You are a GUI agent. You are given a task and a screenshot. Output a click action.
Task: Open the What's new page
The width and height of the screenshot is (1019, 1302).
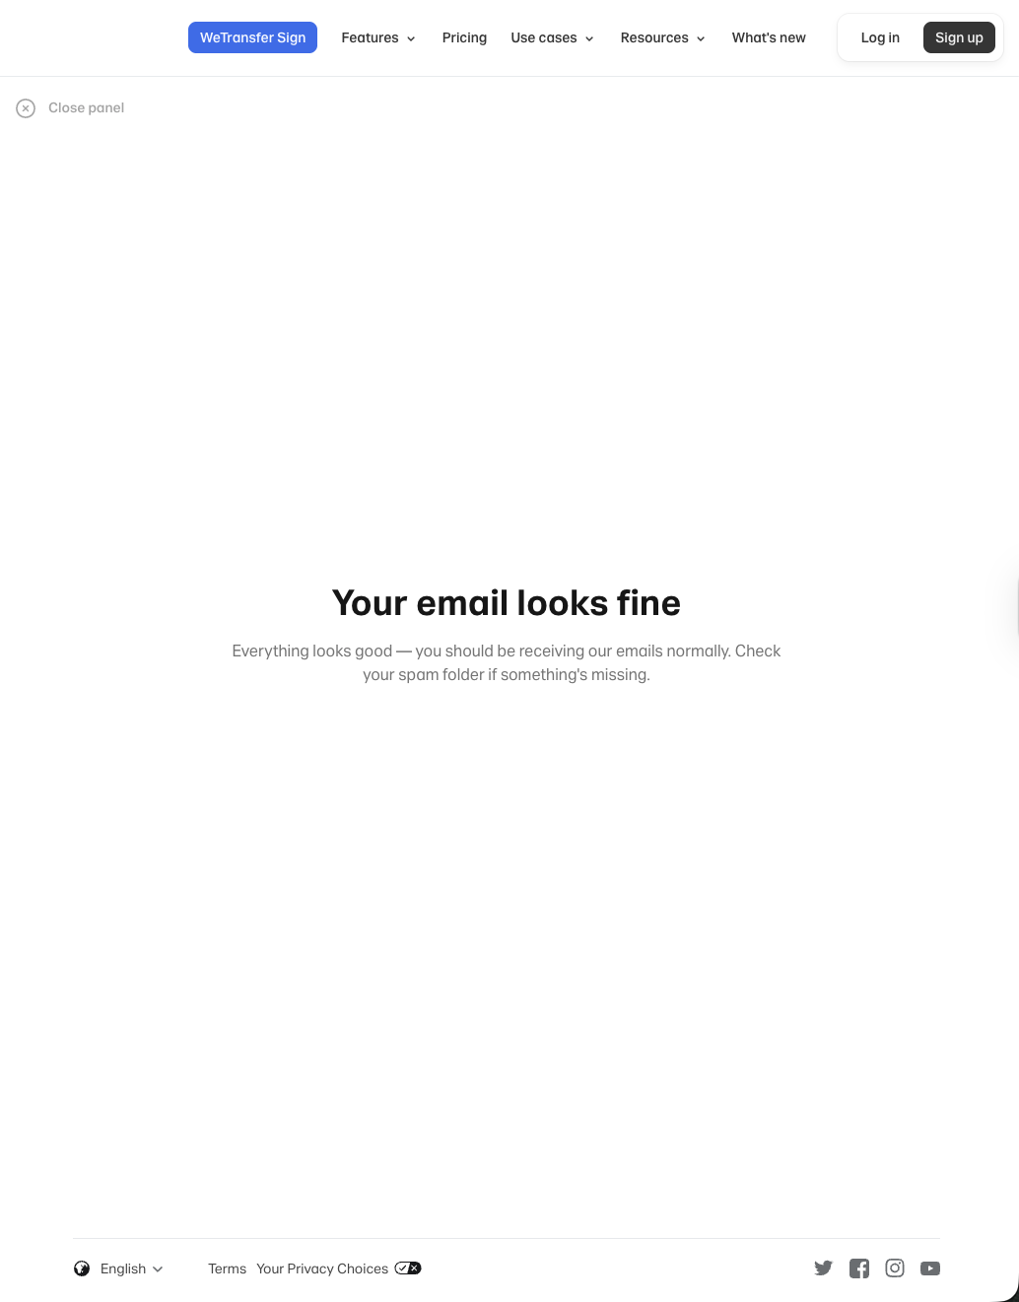pos(769,37)
